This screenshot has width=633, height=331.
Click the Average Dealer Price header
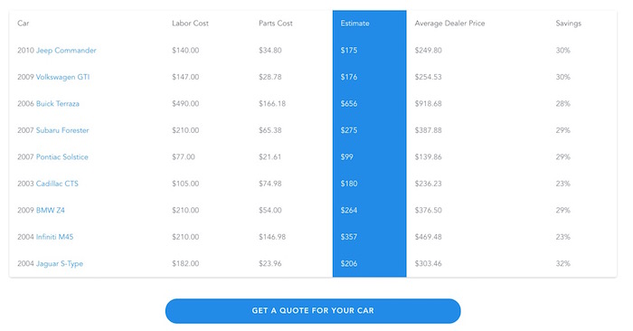click(449, 24)
